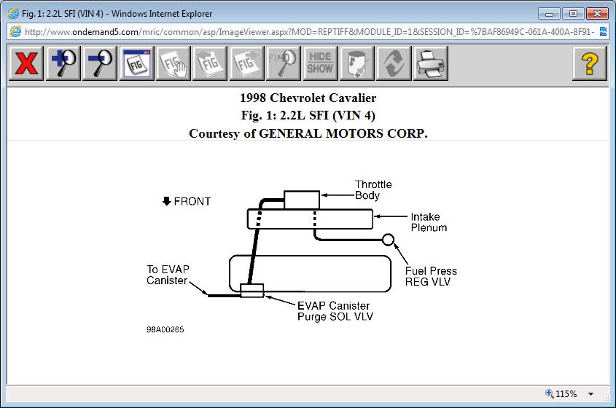
Task: Click the paint bucket toolbar icon
Action: click(356, 63)
